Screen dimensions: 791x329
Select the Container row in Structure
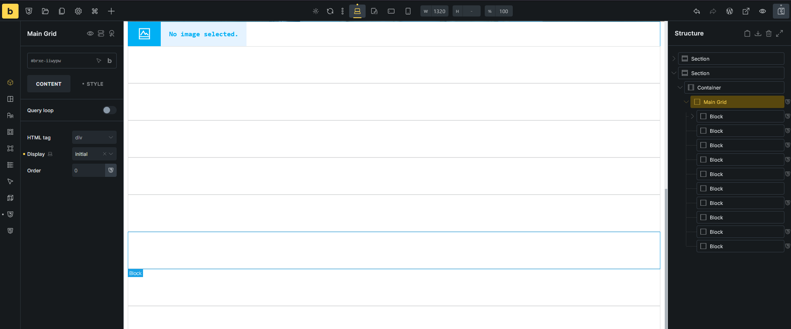pyautogui.click(x=734, y=87)
